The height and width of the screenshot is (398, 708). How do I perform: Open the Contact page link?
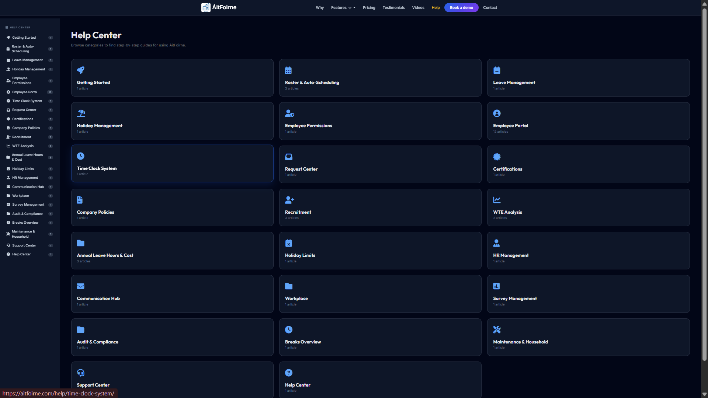point(490,7)
